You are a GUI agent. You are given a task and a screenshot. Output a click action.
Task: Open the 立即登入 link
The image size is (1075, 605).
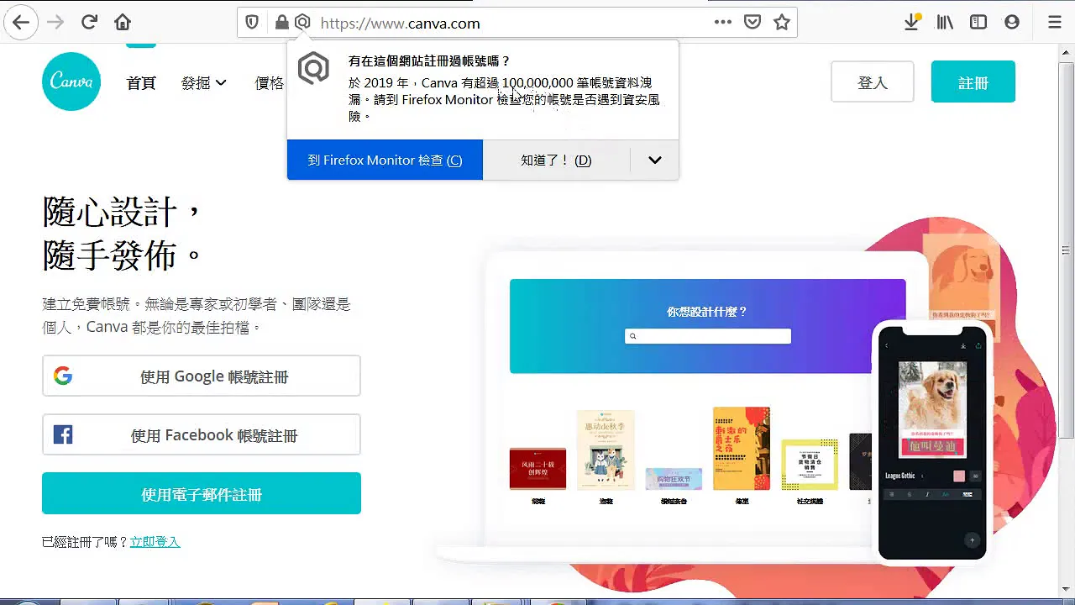click(155, 542)
